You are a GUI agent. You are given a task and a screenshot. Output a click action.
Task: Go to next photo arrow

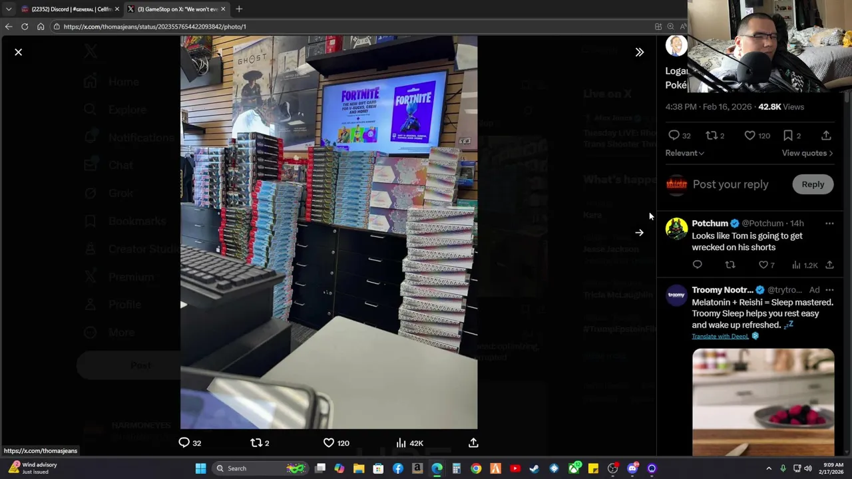[x=639, y=233]
